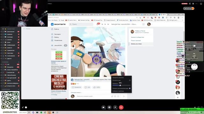Viewport: 204px width, 114px height.
Task: Open the white-avatar participant tile
Action: tap(194, 67)
